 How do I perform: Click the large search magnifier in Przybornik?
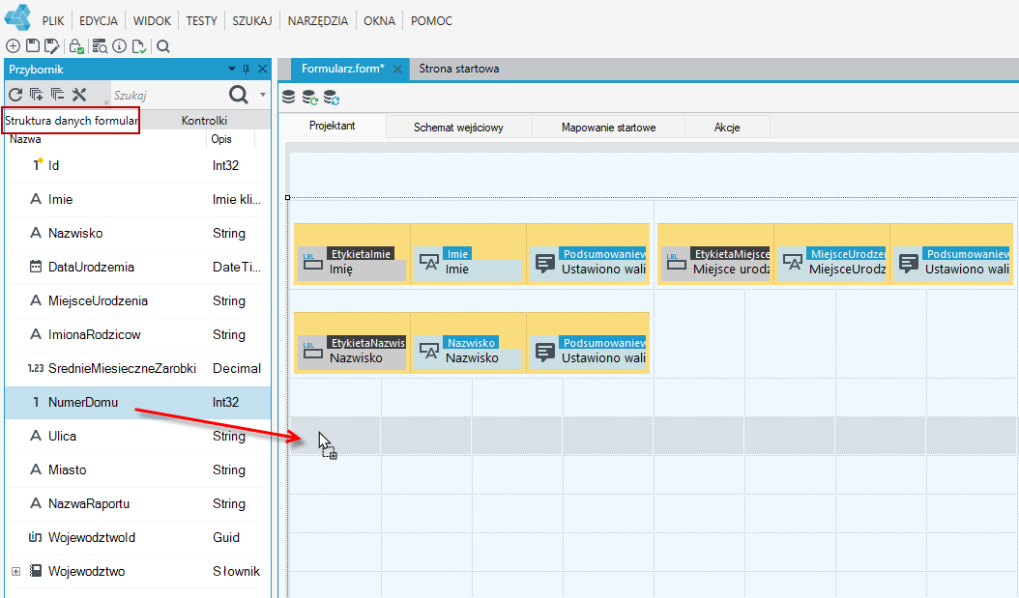tap(239, 95)
